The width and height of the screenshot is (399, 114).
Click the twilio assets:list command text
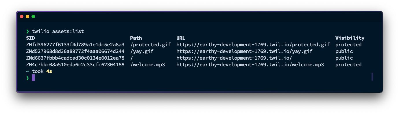tap(58, 31)
